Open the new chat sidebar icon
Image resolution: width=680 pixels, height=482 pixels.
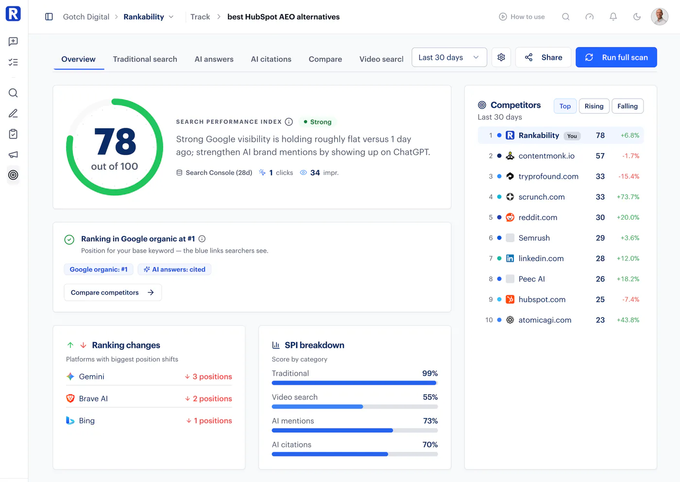point(13,42)
